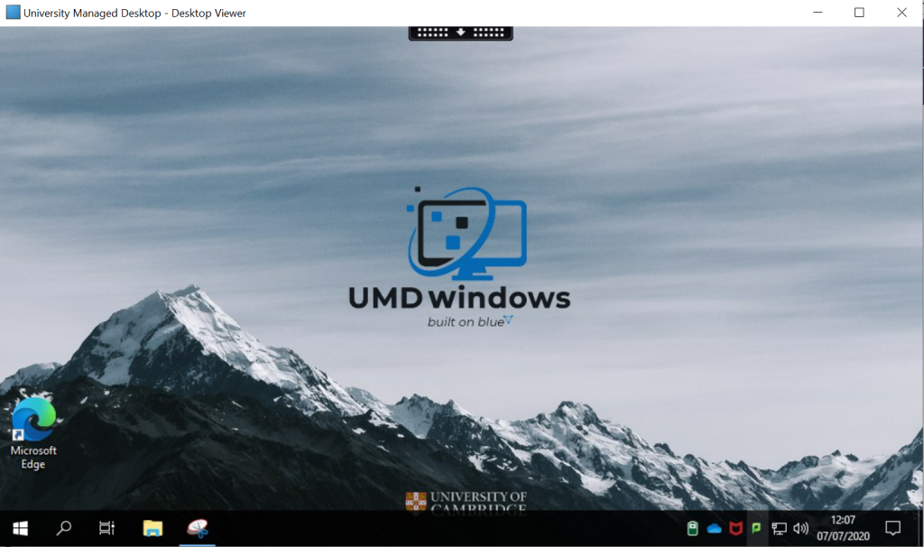Click the taskbar search magnifier icon
The width and height of the screenshot is (924, 547).
[x=64, y=528]
